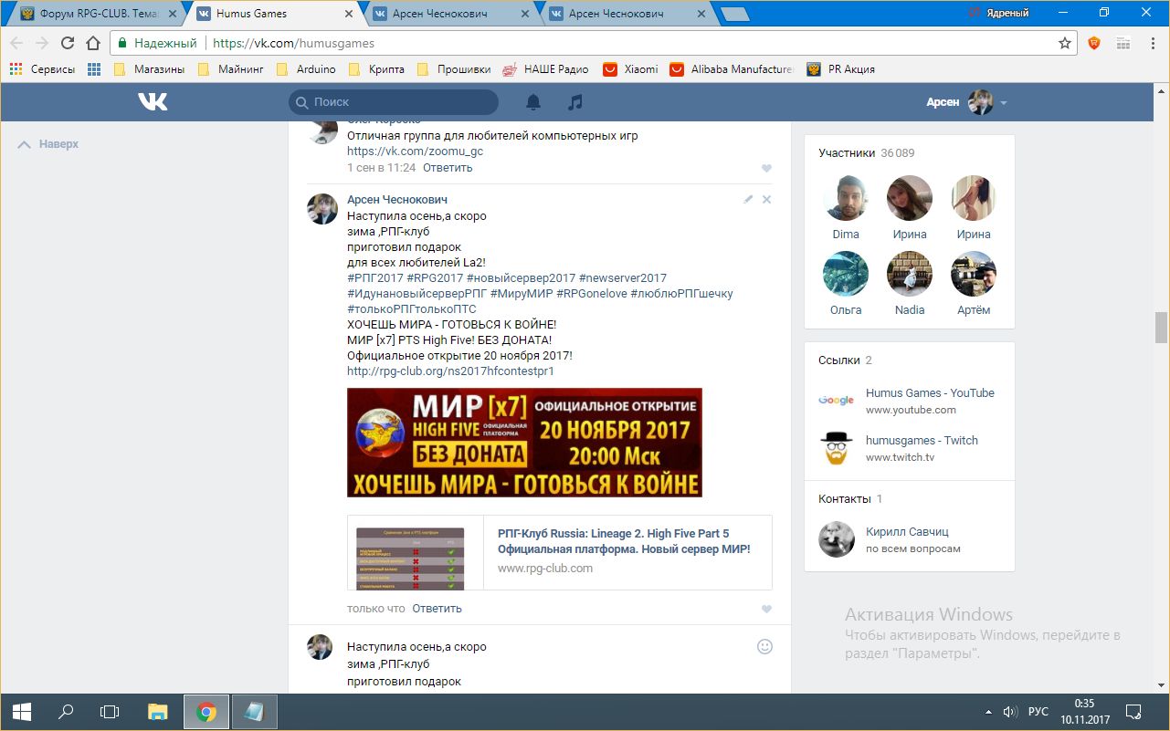Open the Майнинг bookmarks folder
The image size is (1170, 731).
coord(232,69)
